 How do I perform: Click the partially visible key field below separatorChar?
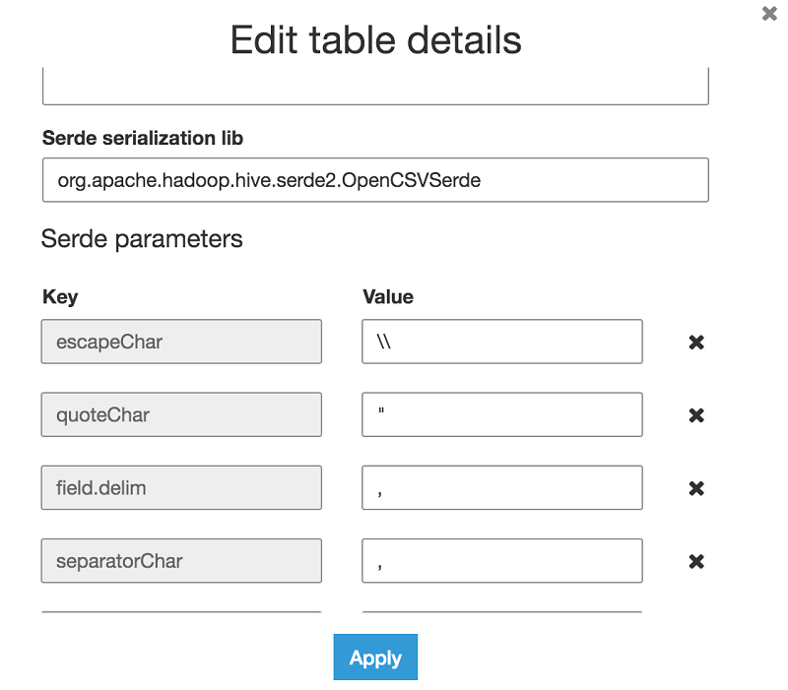tap(181, 617)
